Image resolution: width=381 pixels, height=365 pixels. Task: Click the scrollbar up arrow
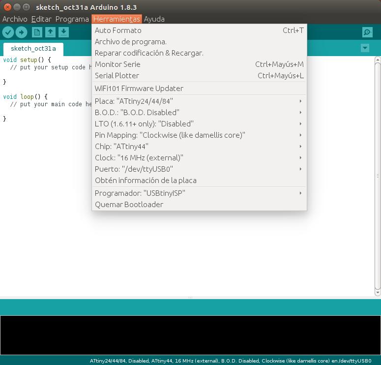point(378,60)
